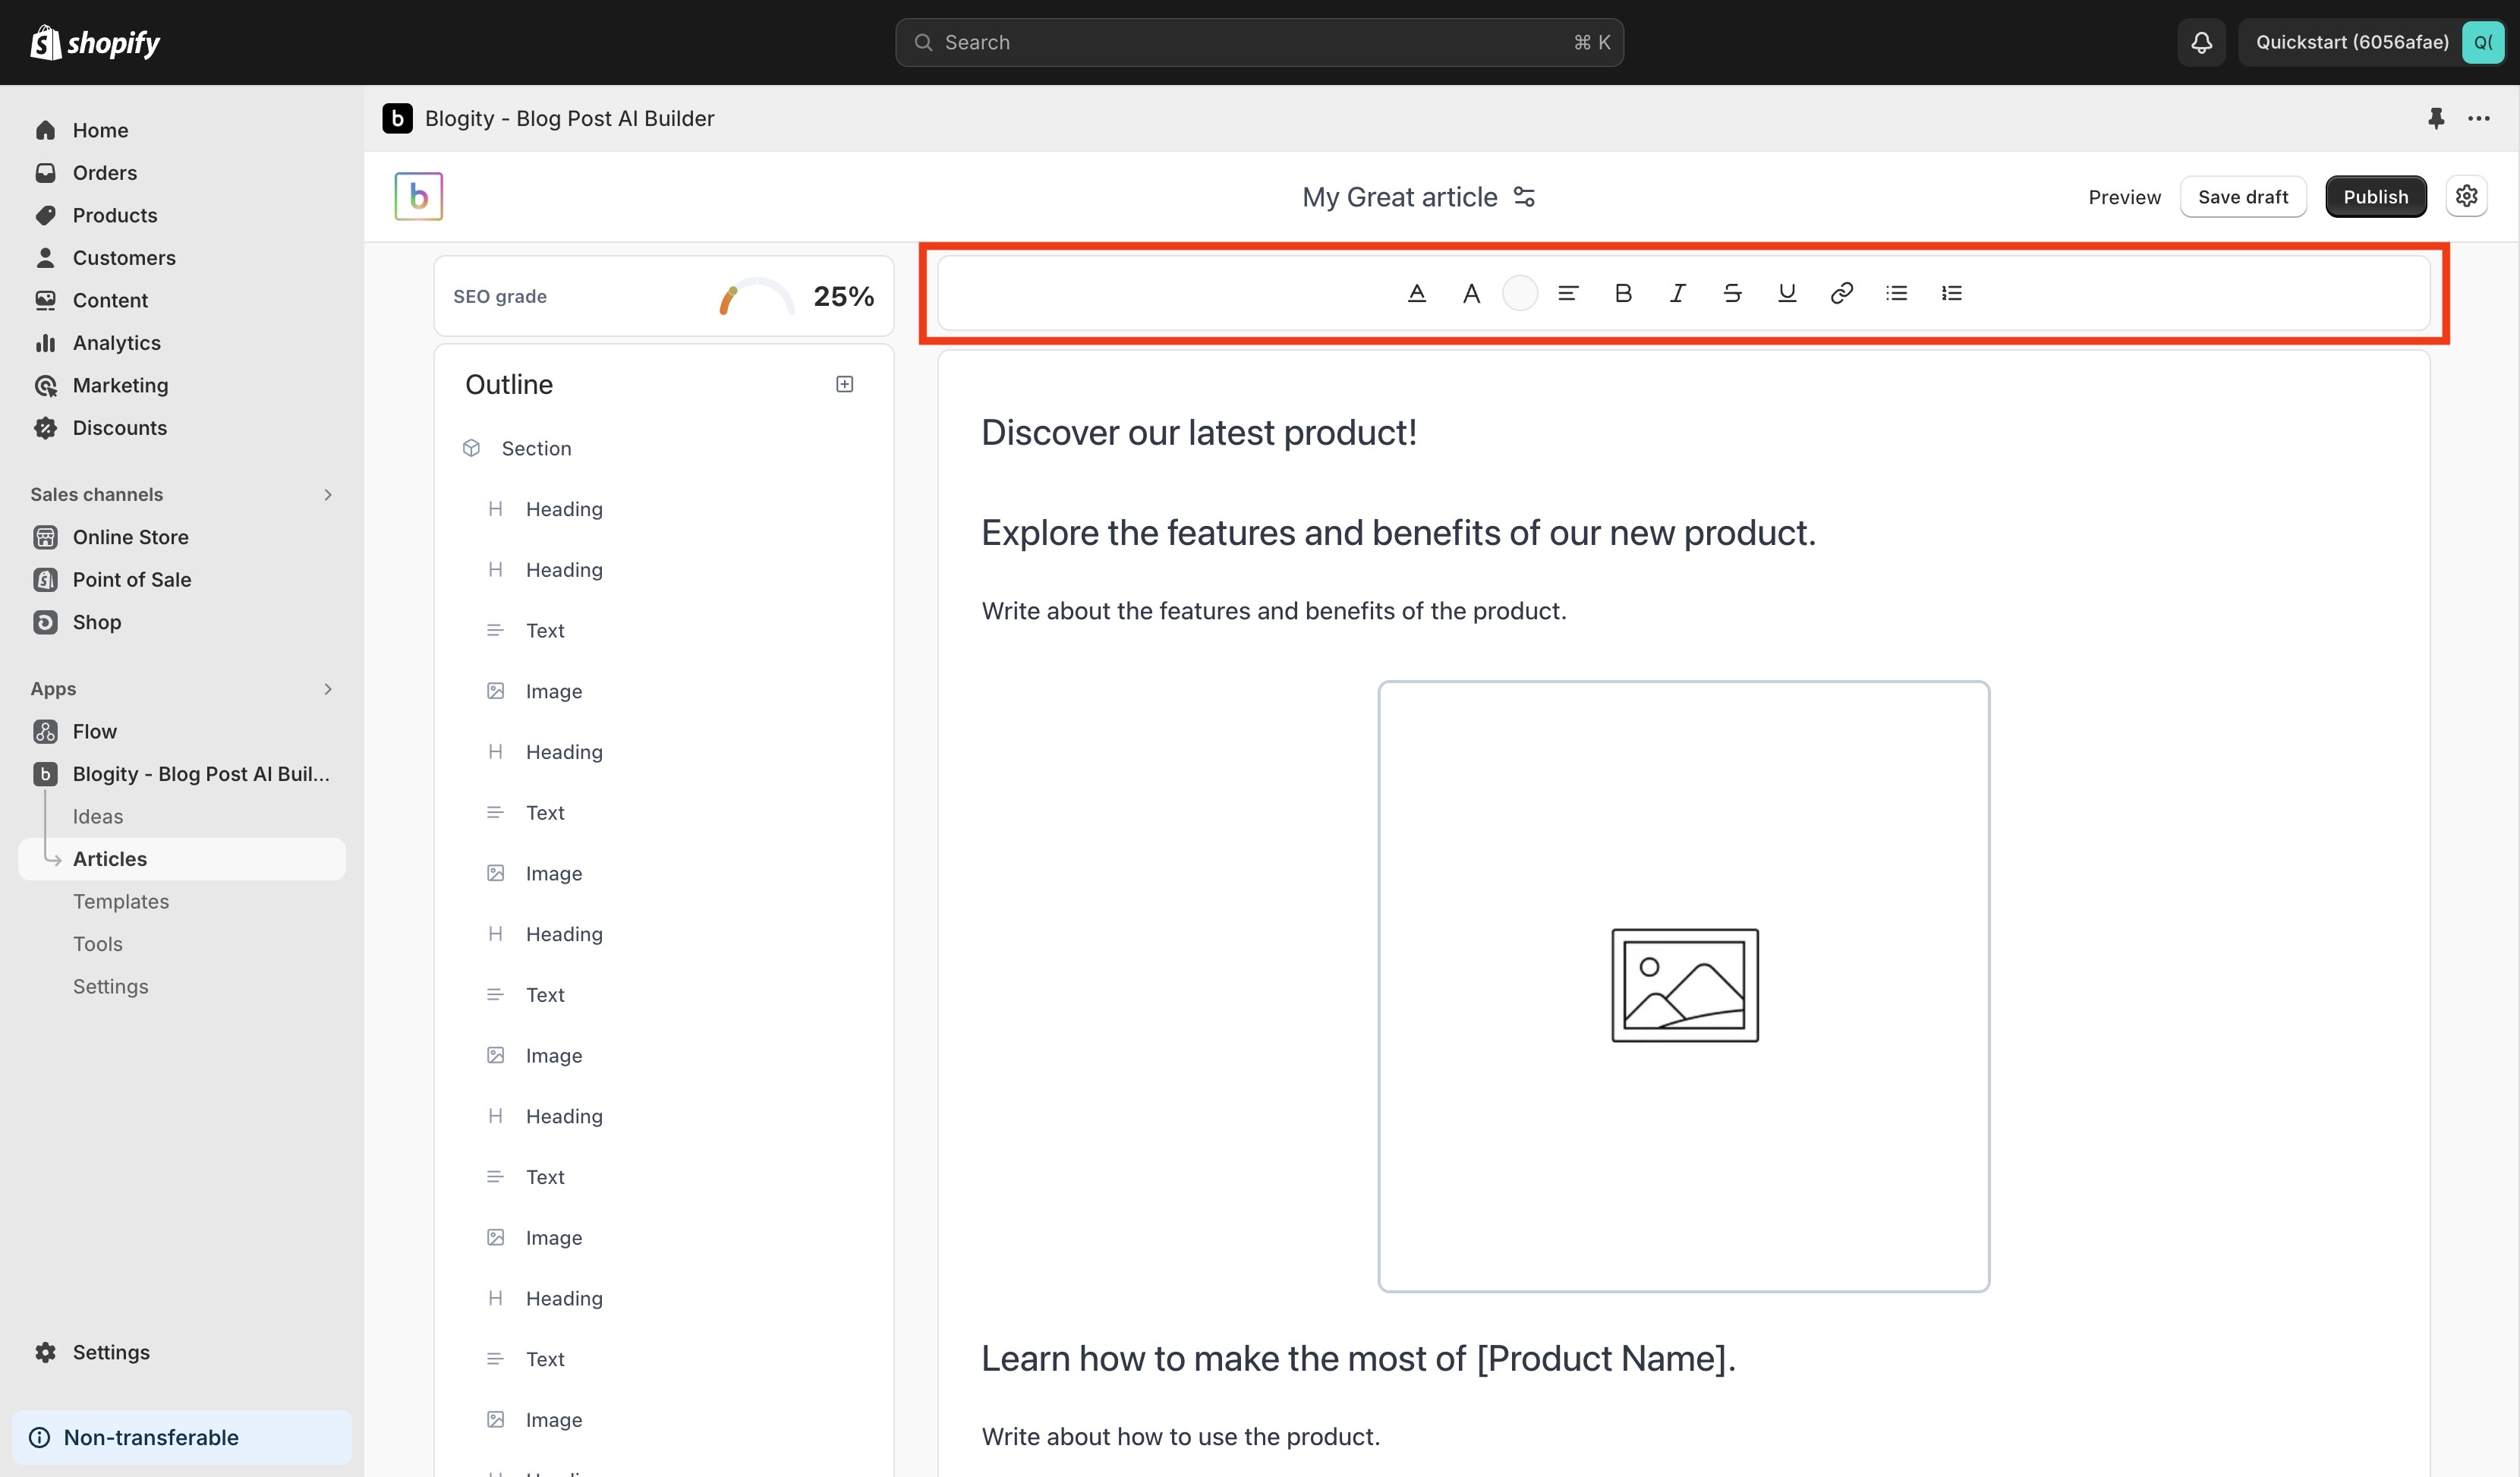This screenshot has width=2520, height=1477.
Task: Select the Section item in outline
Action: point(536,448)
